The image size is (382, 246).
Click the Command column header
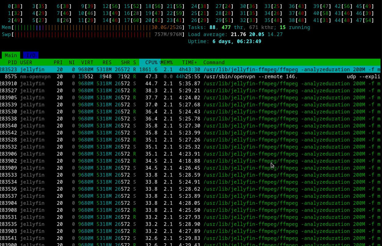click(214, 62)
